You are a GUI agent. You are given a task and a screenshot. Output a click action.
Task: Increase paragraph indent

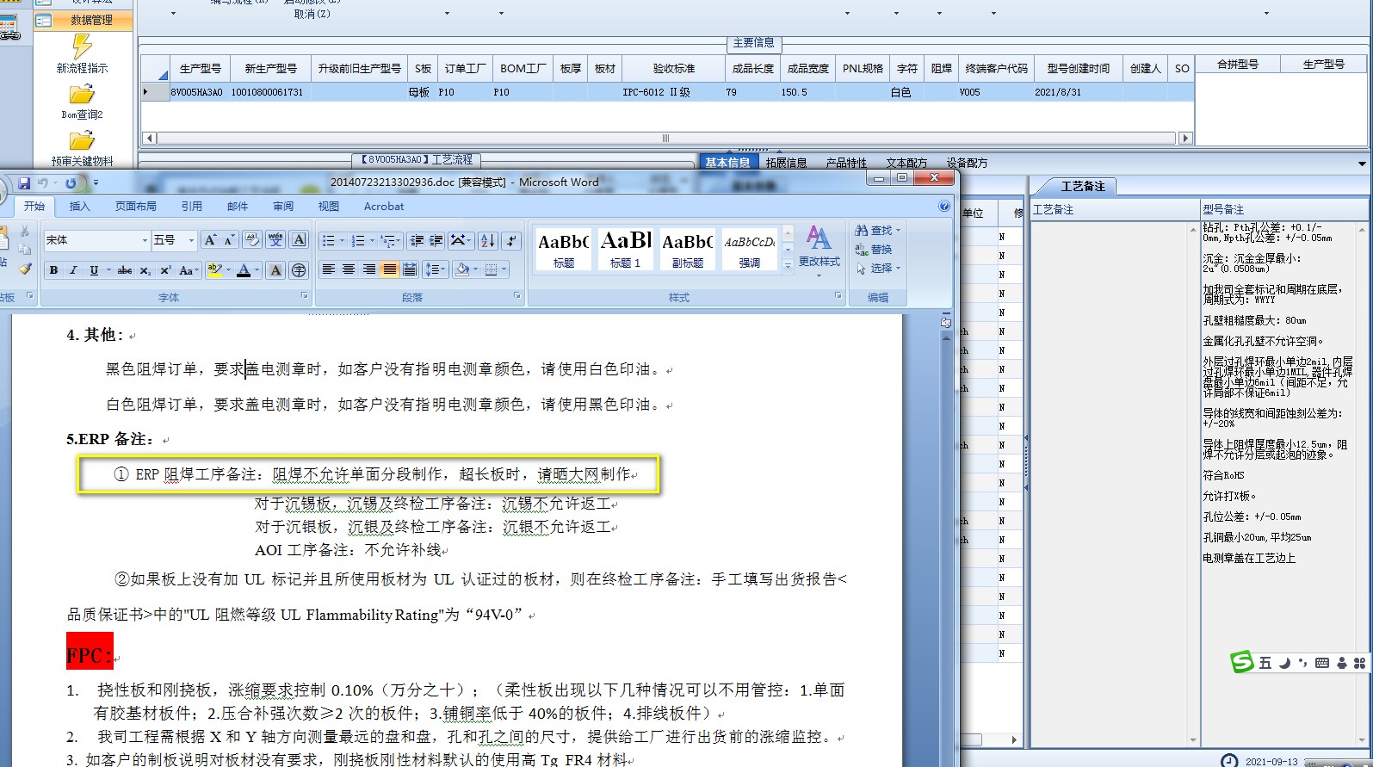click(x=436, y=240)
